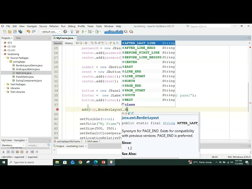The image size is (252, 189).
Task: Close the MyFrame - Navigator panel tab
Action: tap(27, 140)
